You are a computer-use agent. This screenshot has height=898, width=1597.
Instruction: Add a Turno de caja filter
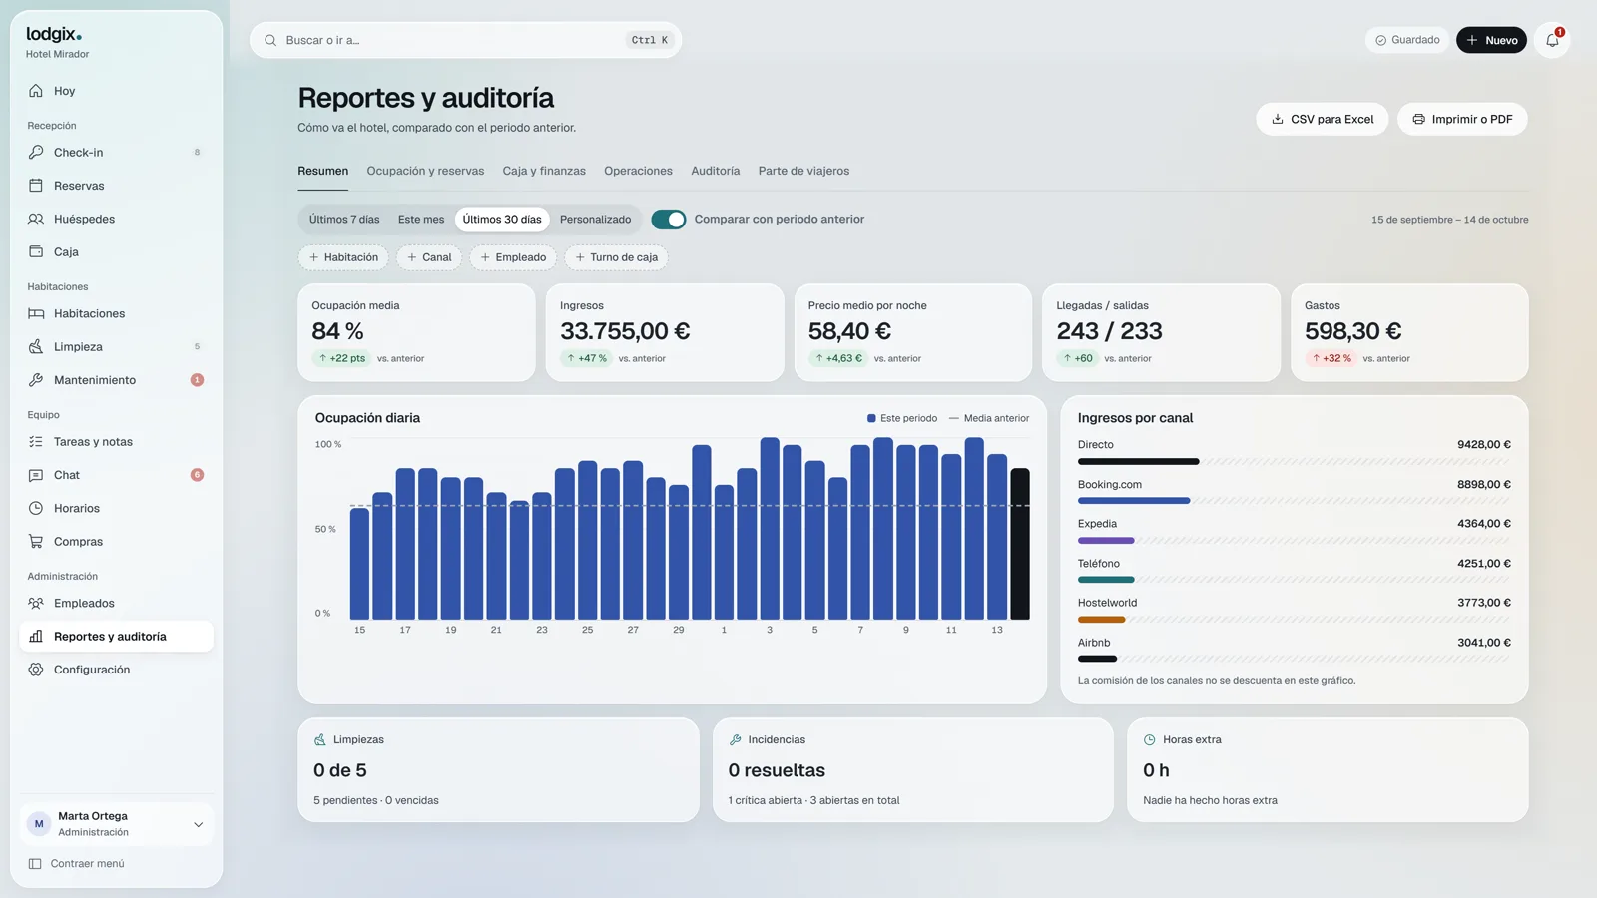coord(616,257)
